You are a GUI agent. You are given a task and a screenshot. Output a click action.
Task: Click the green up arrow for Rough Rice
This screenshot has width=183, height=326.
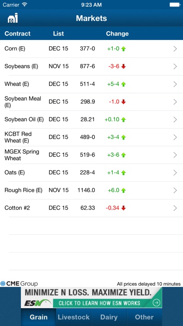click(x=124, y=190)
